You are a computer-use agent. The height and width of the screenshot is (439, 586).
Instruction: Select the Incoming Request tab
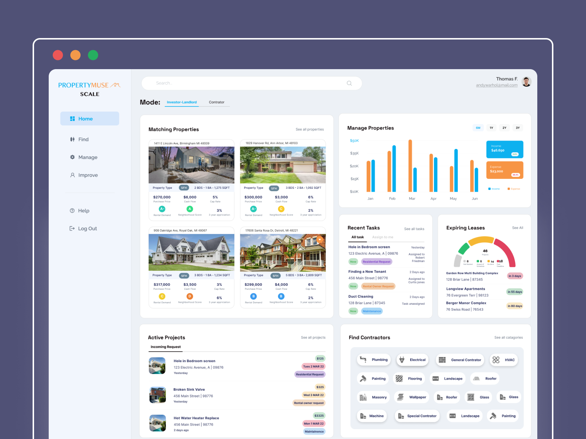pos(166,347)
